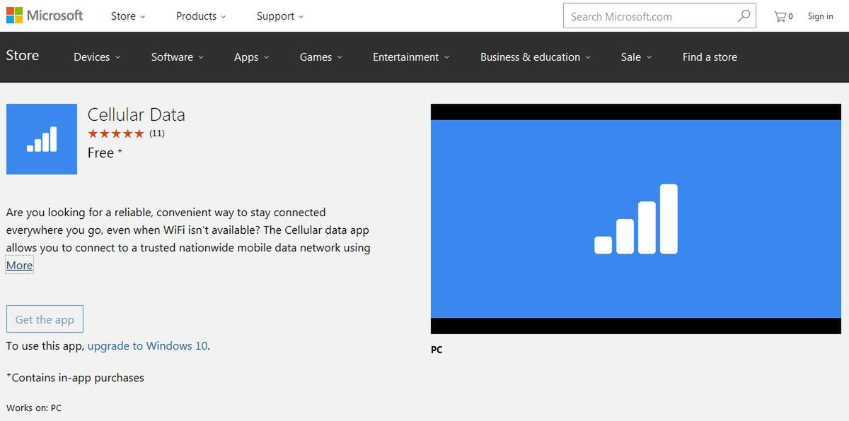Open the top Store dropdown menu
849x421 pixels.
pos(128,16)
